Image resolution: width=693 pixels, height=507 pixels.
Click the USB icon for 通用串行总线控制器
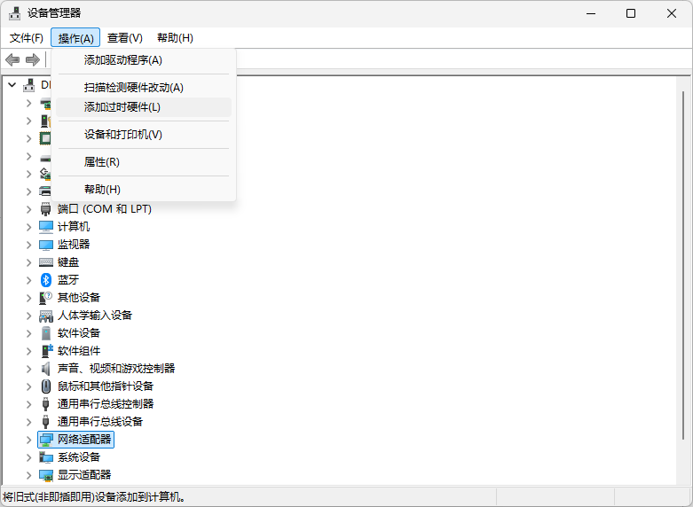pyautogui.click(x=45, y=404)
